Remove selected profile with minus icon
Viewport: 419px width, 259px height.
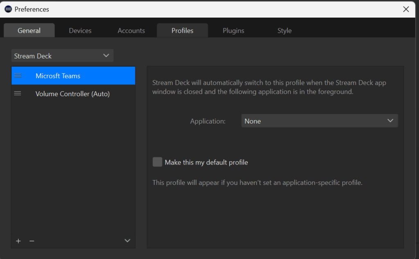(x=32, y=241)
